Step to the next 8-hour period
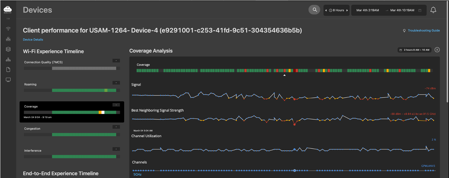The height and width of the screenshot is (178, 449). tap(347, 10)
